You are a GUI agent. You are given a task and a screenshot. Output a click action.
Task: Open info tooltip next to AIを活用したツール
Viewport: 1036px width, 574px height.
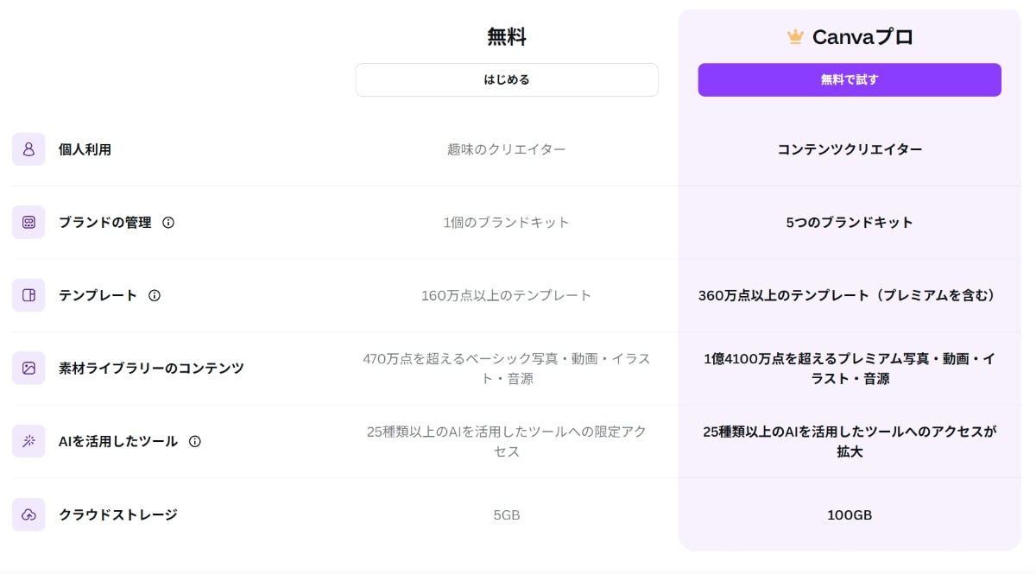point(195,441)
